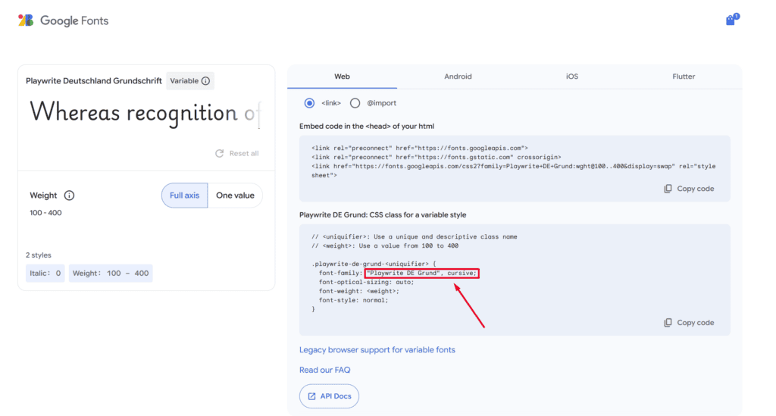Click the embed link code block text

(513, 161)
